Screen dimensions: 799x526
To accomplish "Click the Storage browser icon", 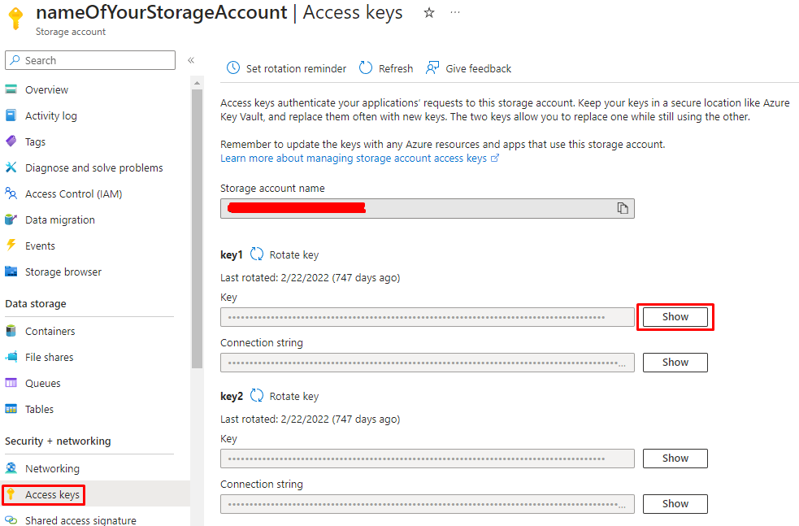I will 11,272.
